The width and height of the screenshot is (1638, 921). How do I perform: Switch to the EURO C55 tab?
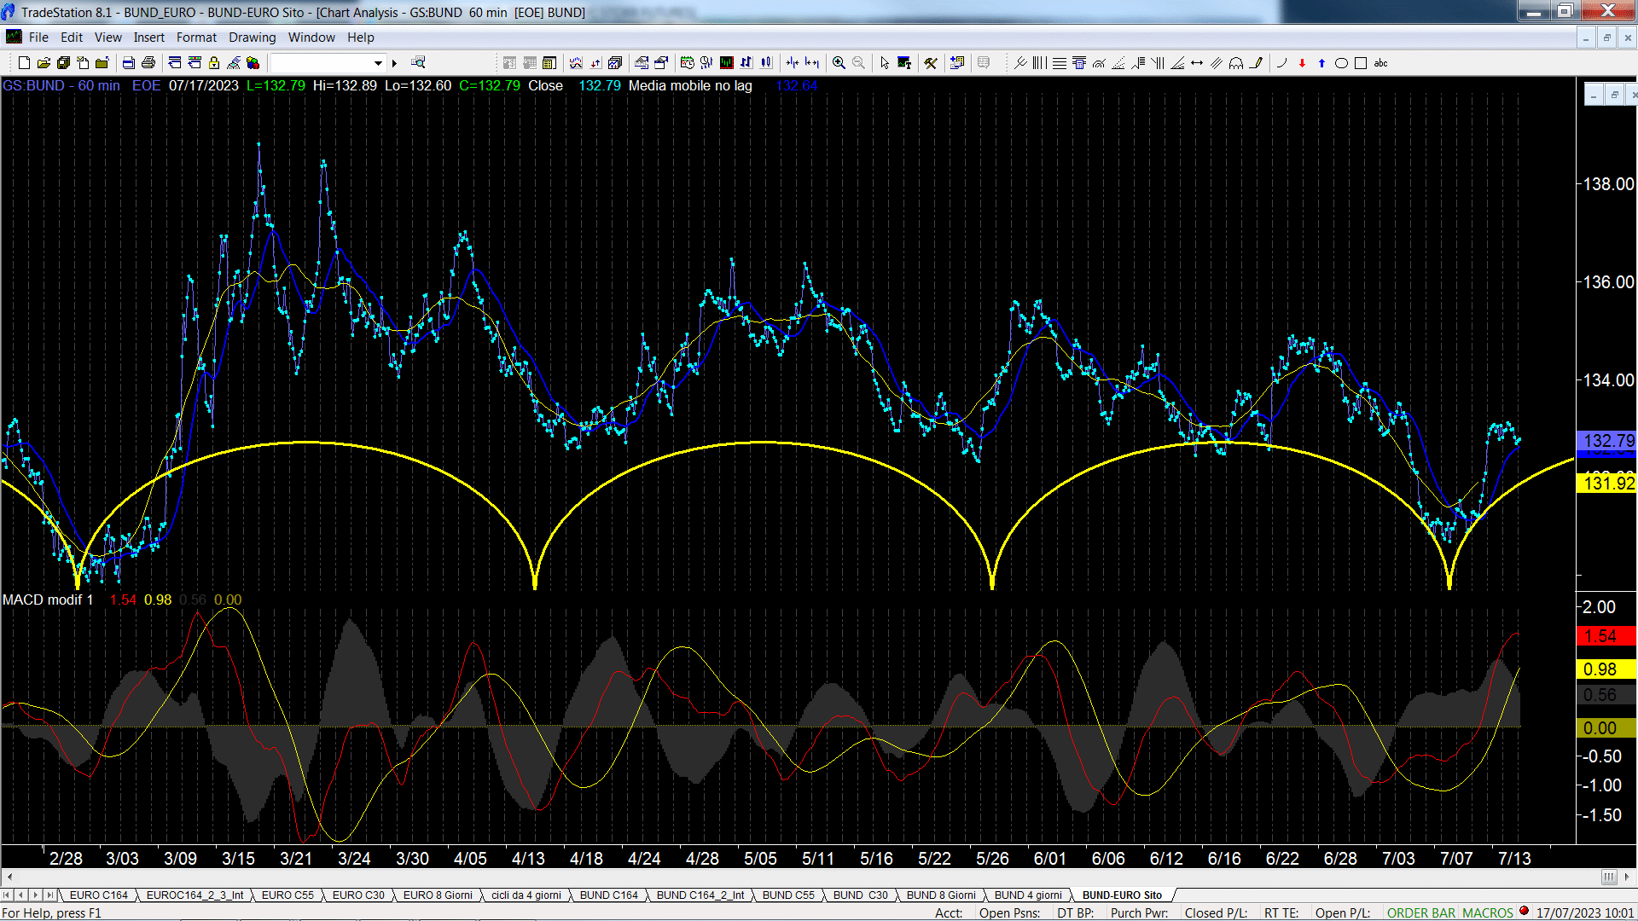click(288, 895)
